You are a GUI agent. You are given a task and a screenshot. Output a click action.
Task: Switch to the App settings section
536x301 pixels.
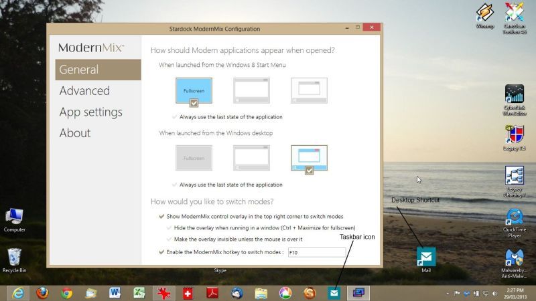click(x=90, y=112)
